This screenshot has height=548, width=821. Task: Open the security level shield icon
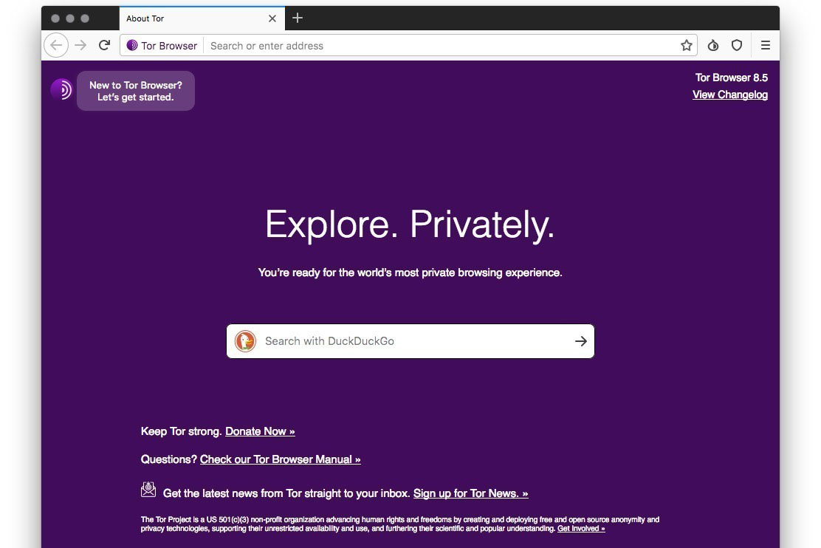[x=737, y=46]
